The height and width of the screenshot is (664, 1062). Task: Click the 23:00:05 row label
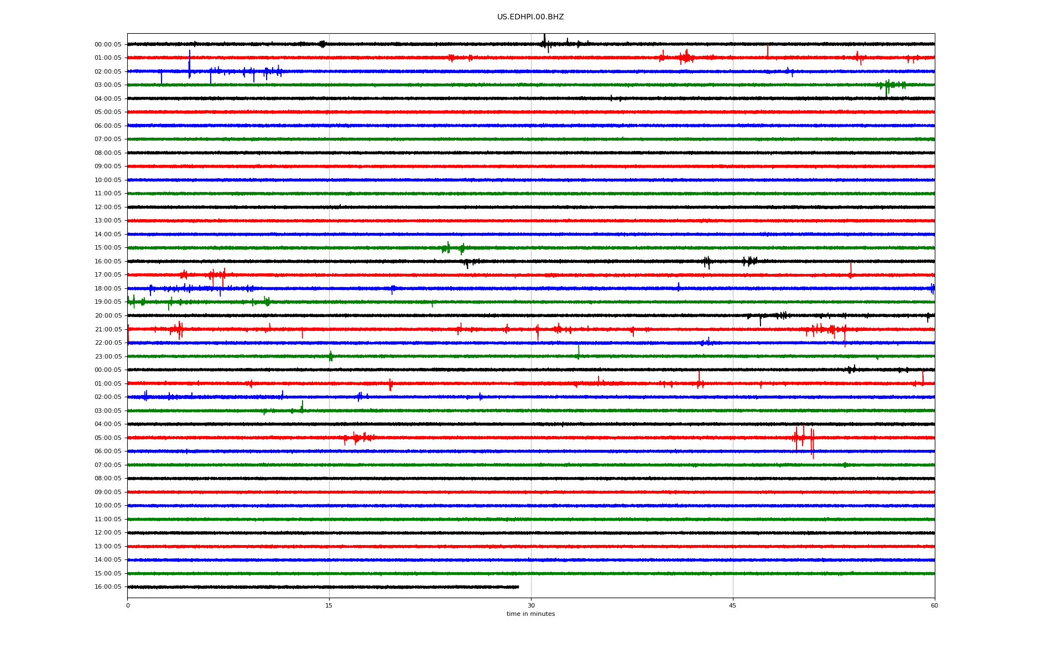(x=108, y=356)
